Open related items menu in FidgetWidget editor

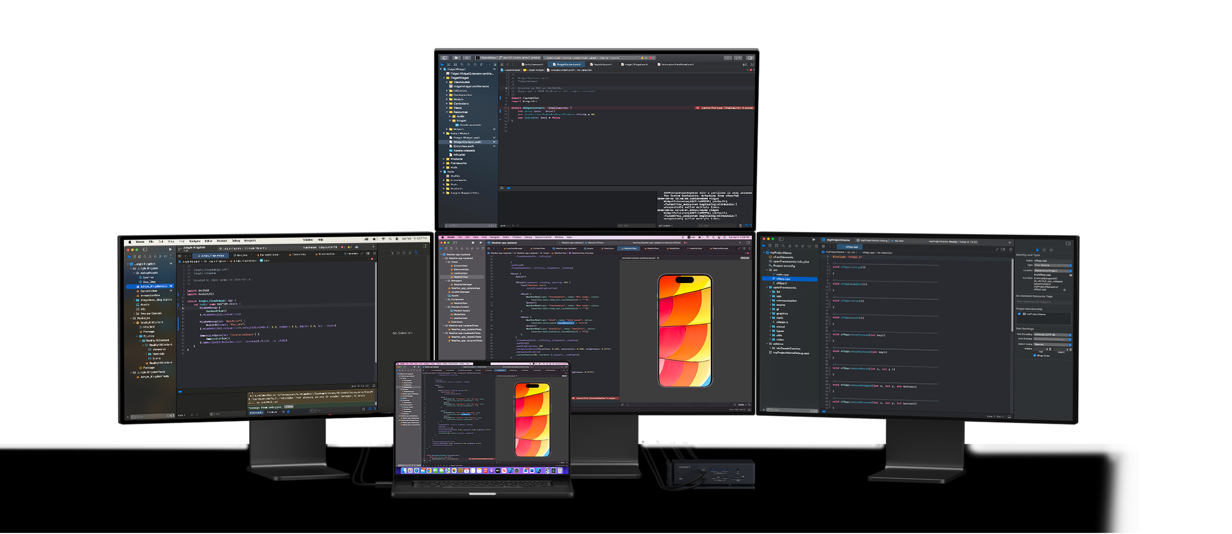(502, 64)
